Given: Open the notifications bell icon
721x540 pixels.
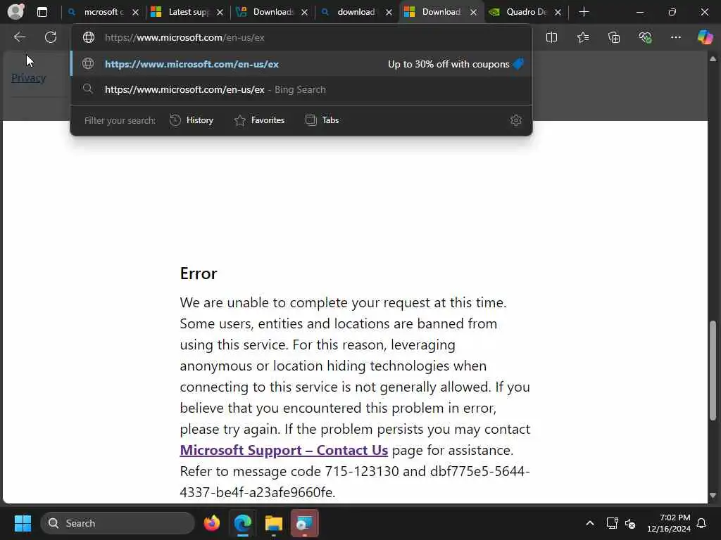Looking at the screenshot, I should 702,523.
